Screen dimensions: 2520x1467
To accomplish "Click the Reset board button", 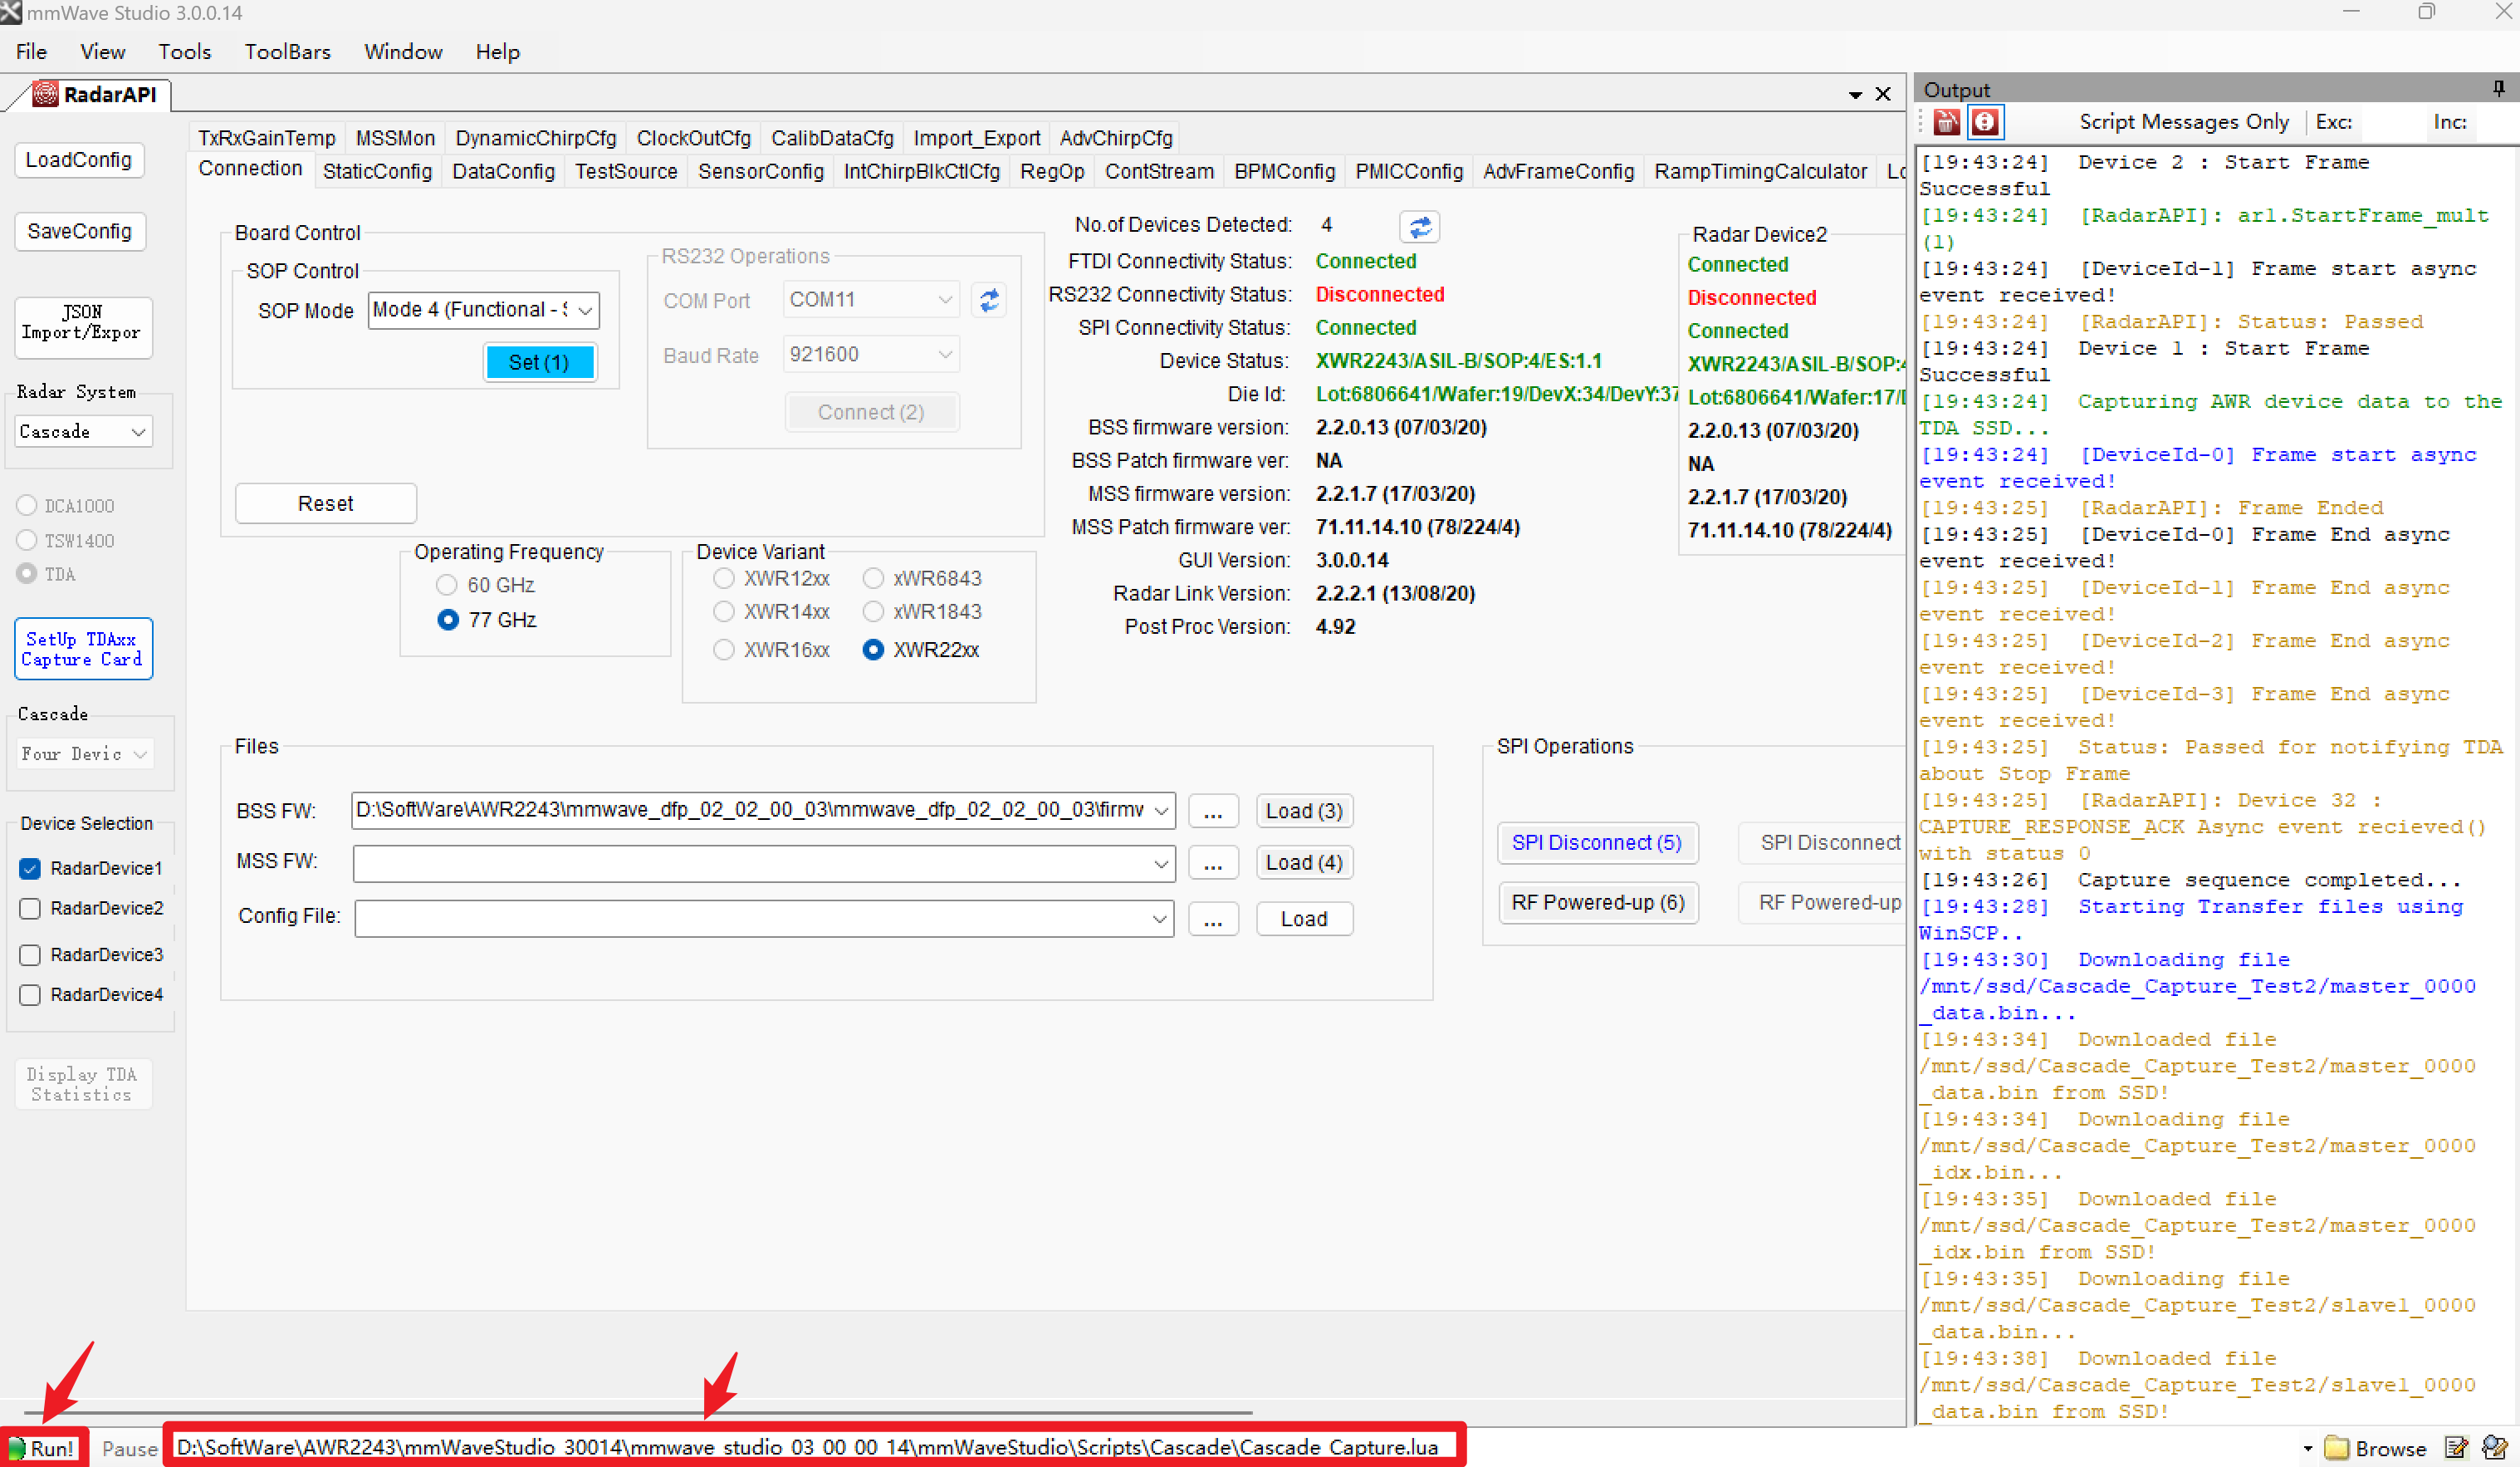I will (x=326, y=503).
